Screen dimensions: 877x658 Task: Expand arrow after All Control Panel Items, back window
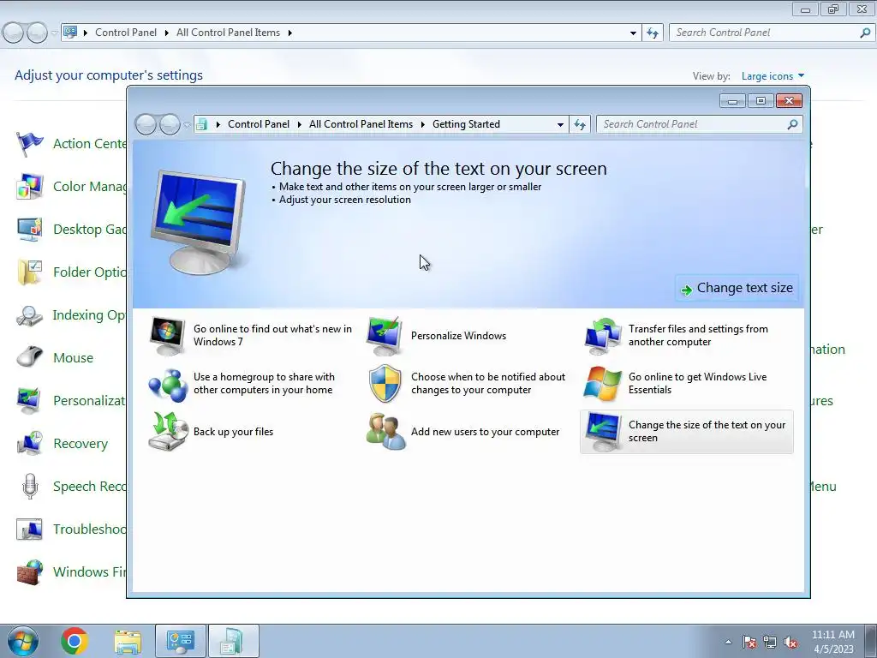pos(289,33)
